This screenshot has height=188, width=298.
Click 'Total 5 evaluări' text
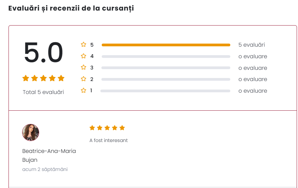coord(43,92)
